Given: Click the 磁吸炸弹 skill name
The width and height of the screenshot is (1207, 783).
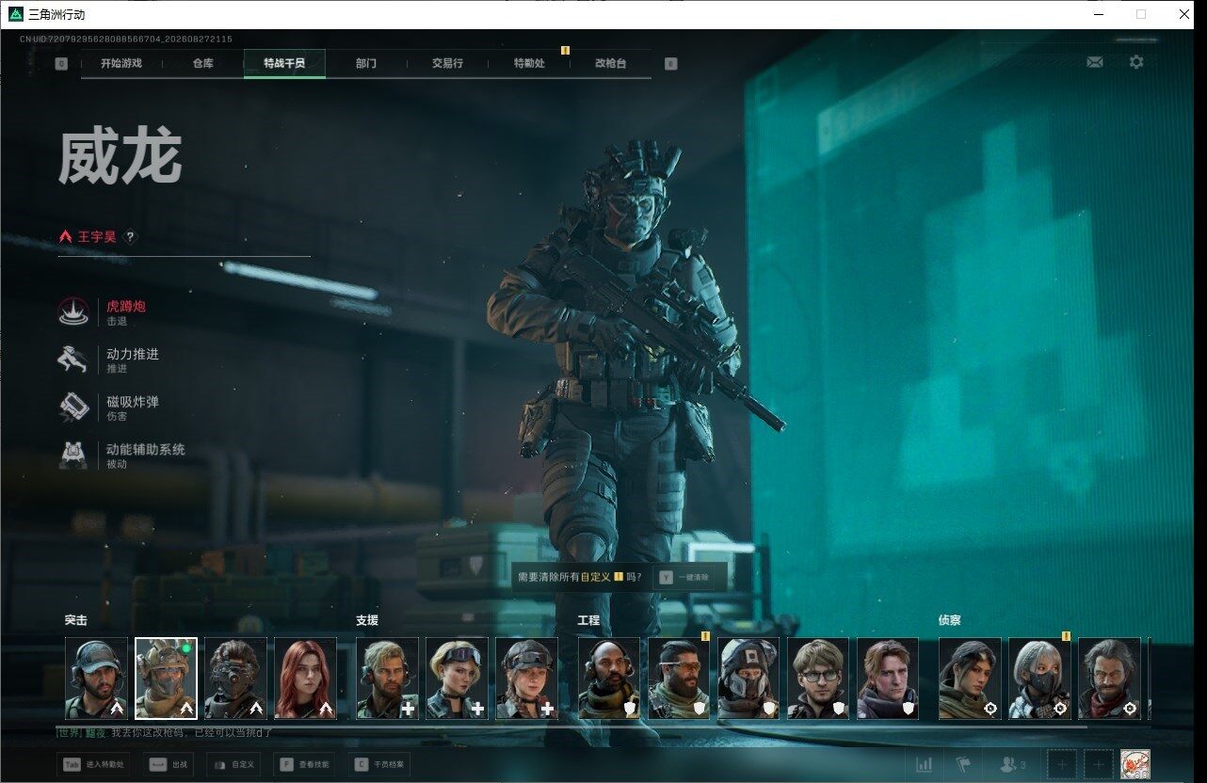Looking at the screenshot, I should (133, 402).
